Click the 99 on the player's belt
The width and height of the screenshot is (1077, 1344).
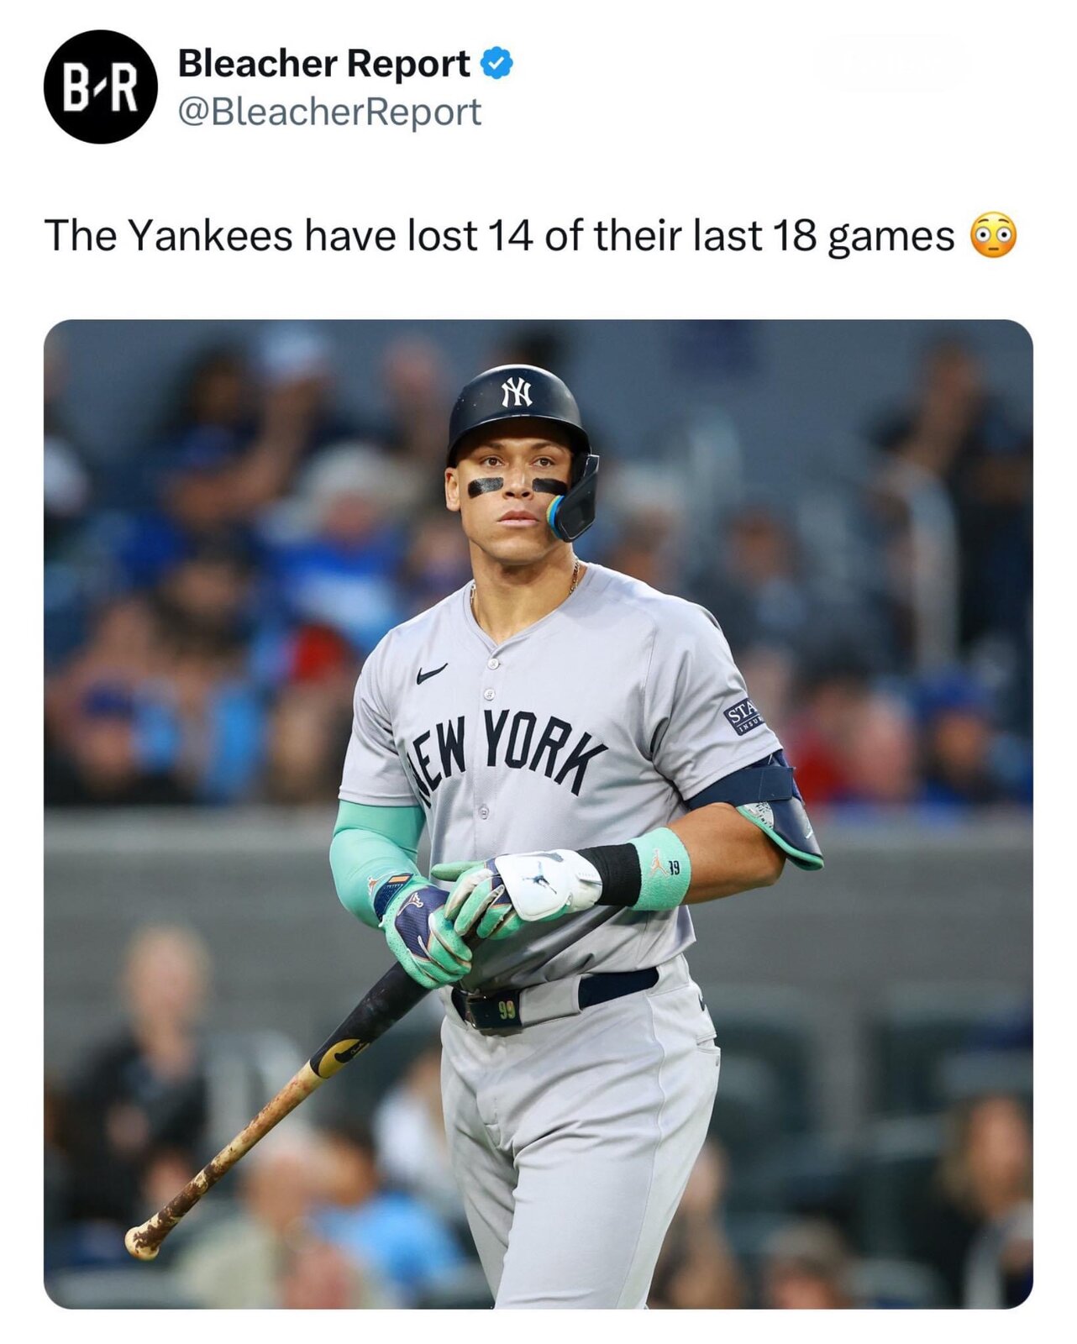(x=506, y=1011)
